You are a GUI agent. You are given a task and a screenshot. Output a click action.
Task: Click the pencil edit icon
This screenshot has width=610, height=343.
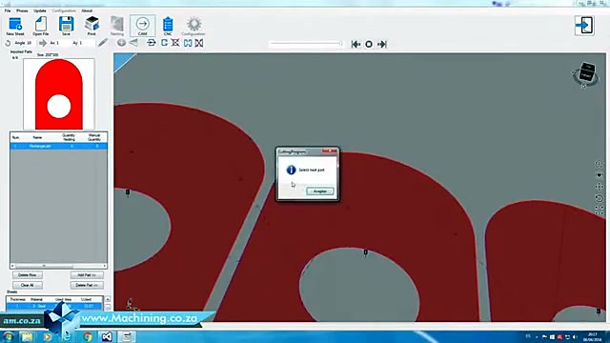point(102,42)
